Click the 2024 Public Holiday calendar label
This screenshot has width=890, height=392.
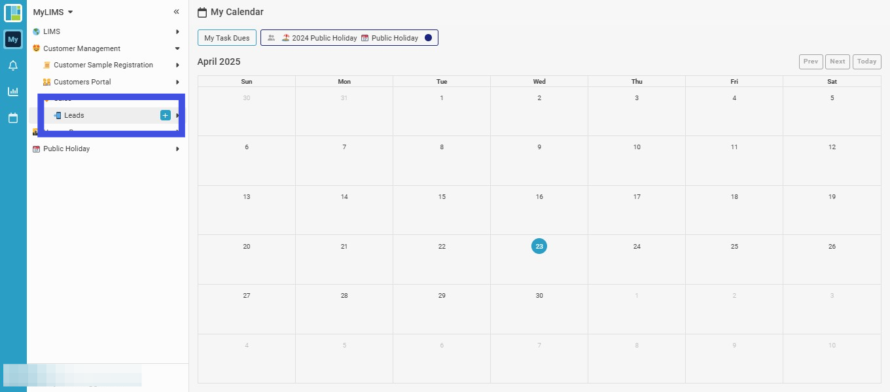pyautogui.click(x=325, y=38)
